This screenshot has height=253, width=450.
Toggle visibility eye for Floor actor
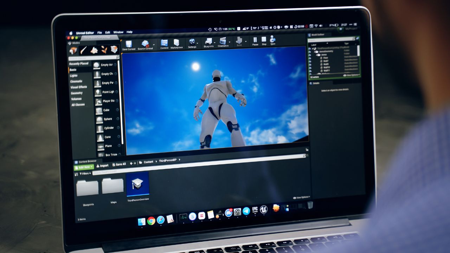(x=310, y=58)
